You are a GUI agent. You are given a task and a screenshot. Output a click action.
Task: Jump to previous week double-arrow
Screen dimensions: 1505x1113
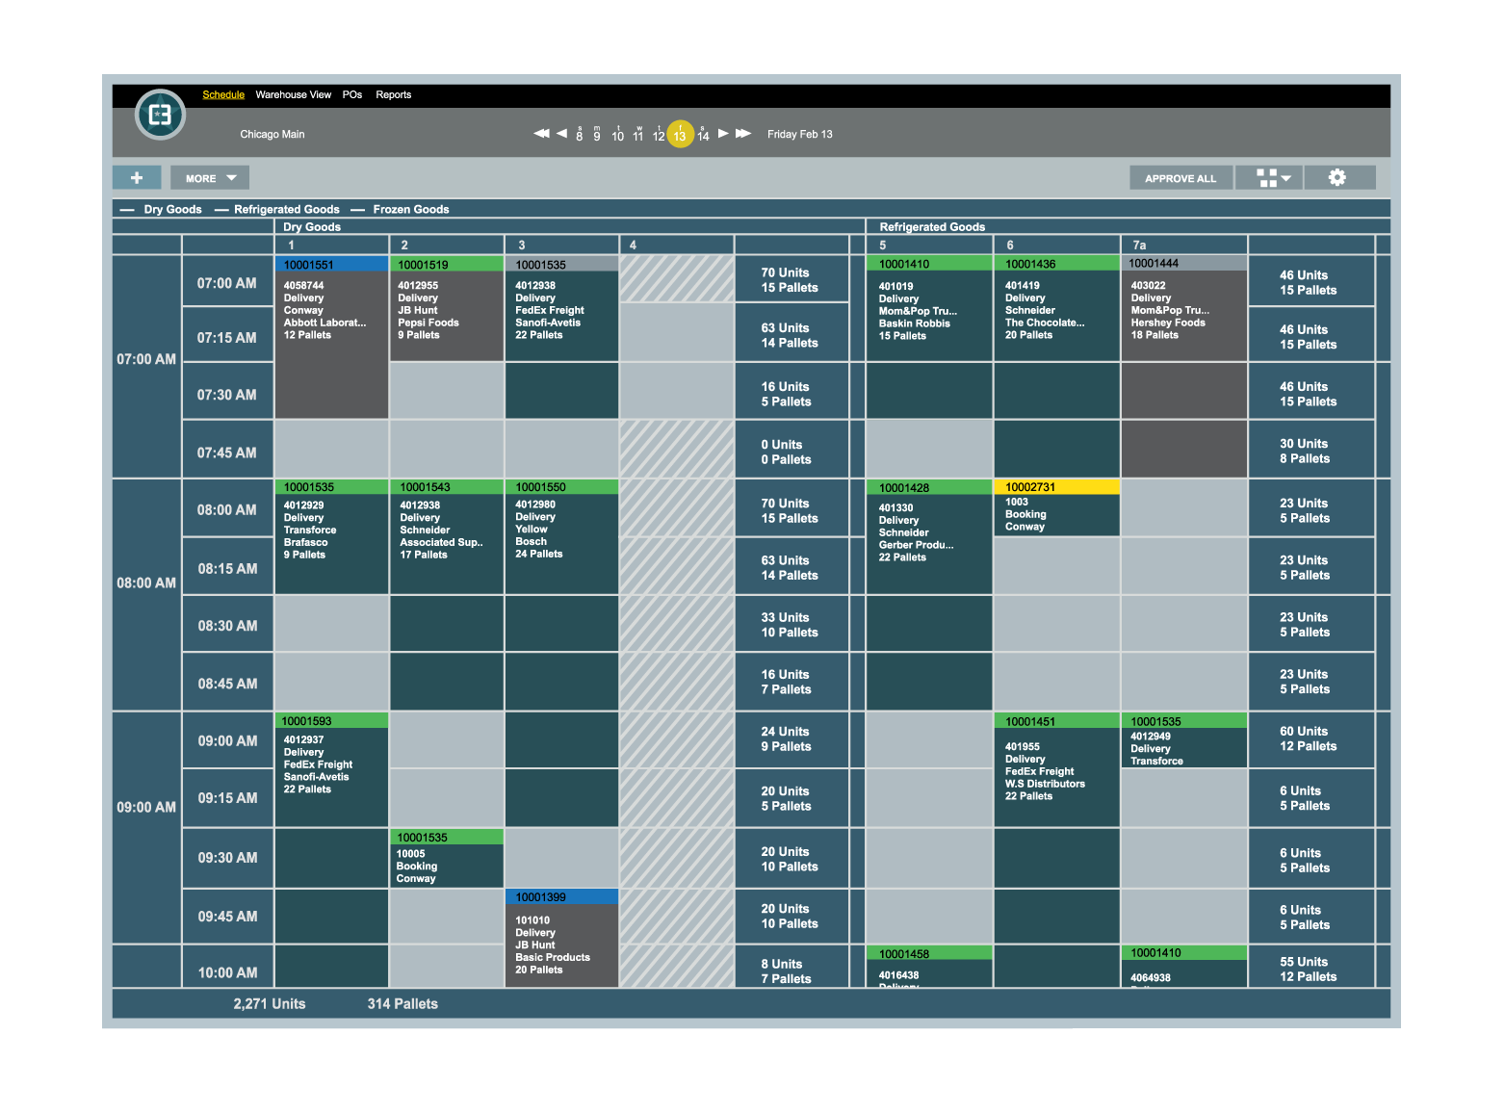[542, 134]
